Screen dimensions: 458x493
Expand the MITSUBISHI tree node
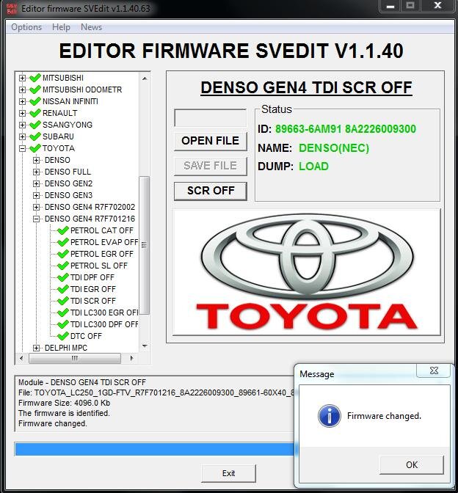[22, 78]
